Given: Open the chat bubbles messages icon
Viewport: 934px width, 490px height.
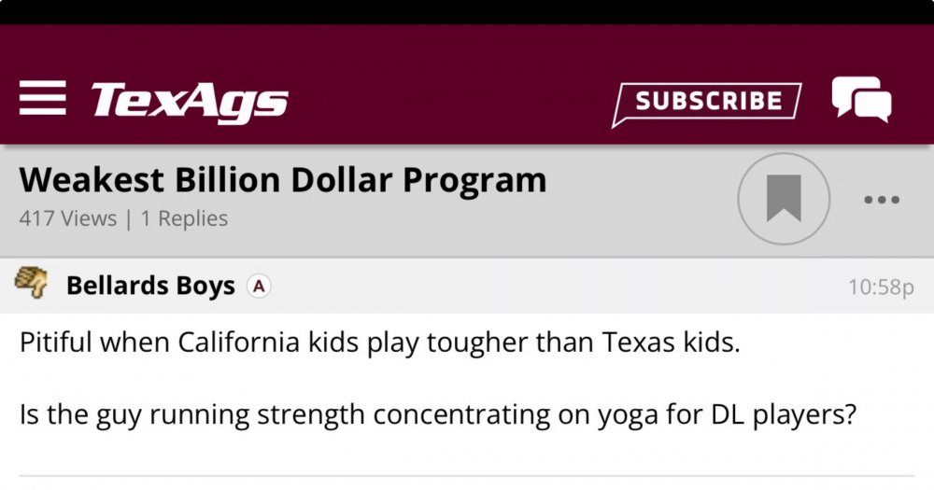Looking at the screenshot, I should pos(860,99).
